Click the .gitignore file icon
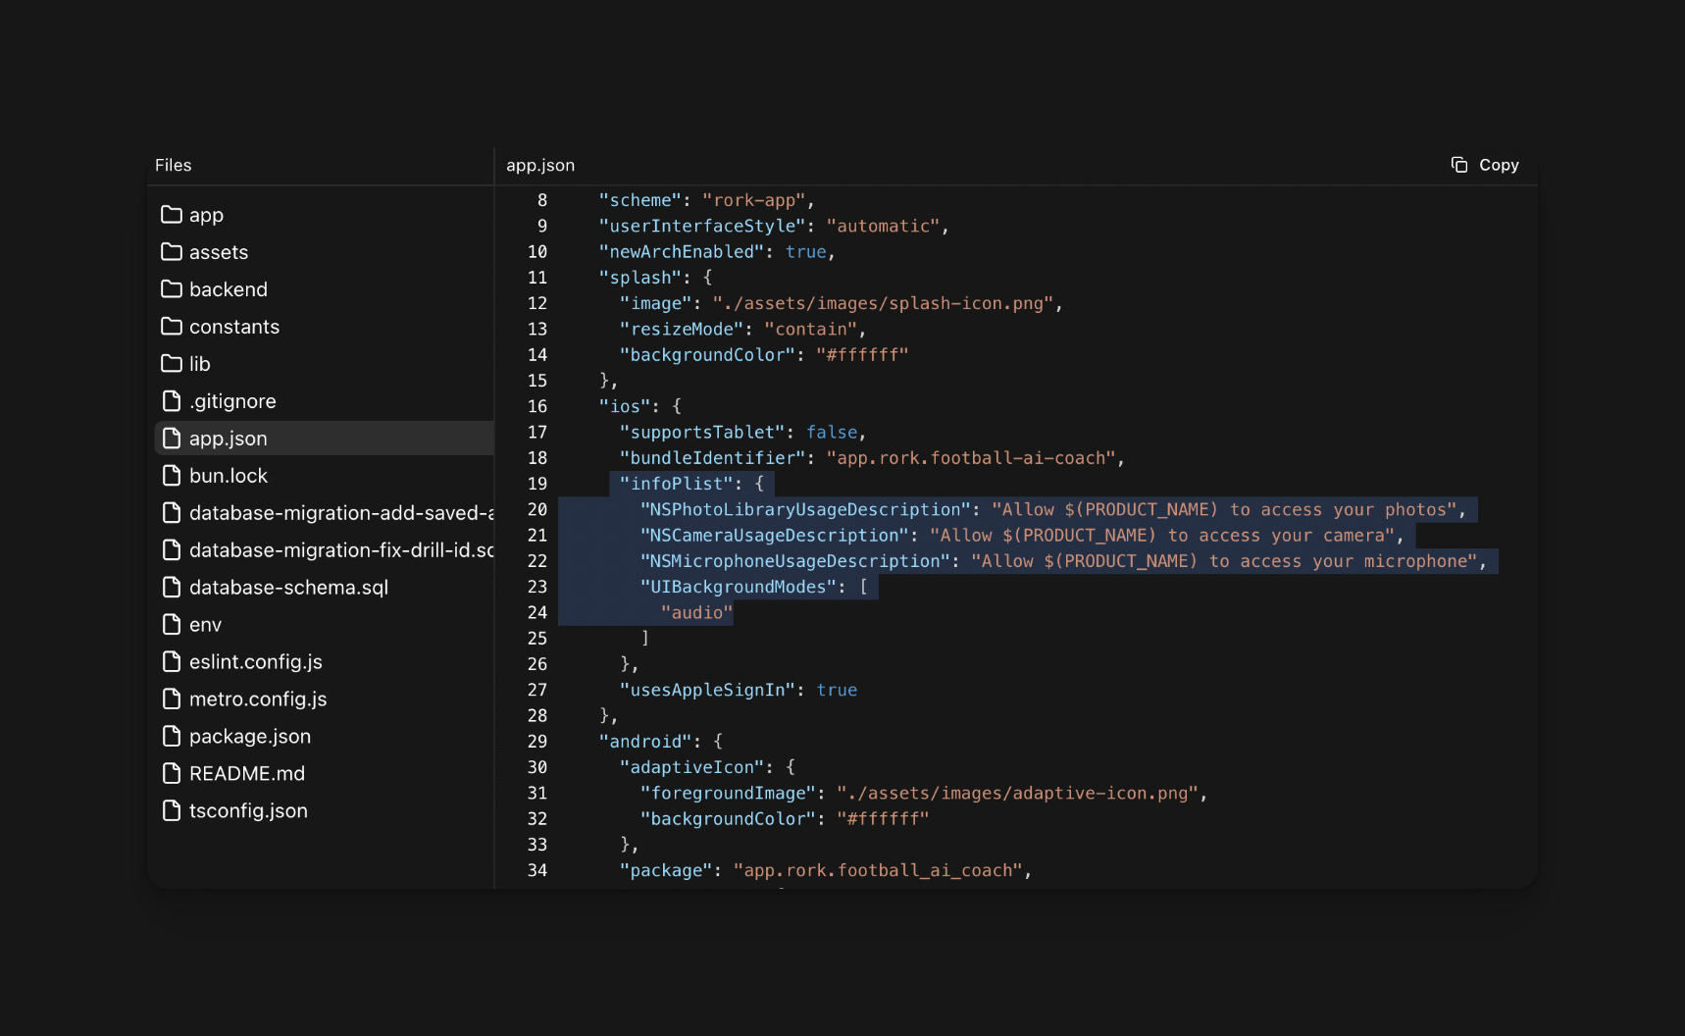The height and width of the screenshot is (1036, 1685). (172, 400)
